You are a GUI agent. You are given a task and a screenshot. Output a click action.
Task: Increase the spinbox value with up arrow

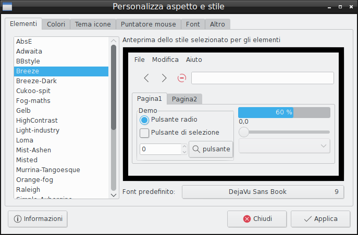point(184,147)
